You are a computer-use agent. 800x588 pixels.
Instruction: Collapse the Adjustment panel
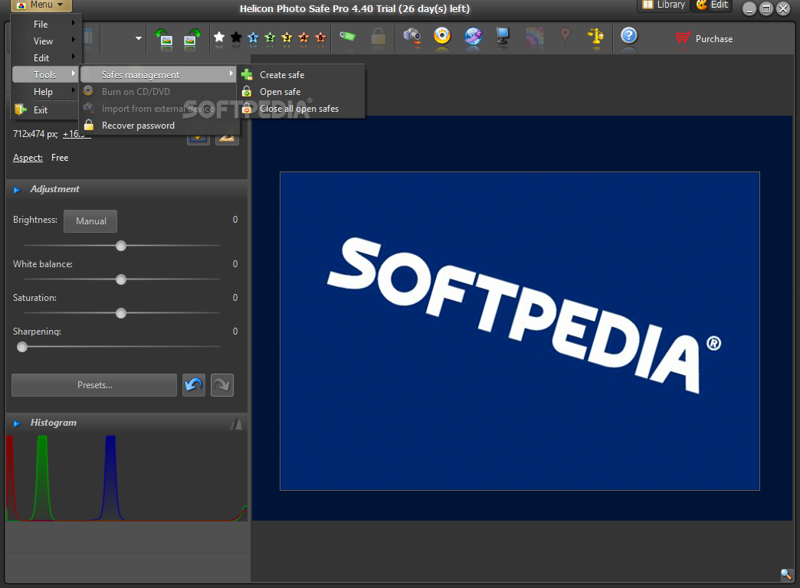[x=17, y=190]
